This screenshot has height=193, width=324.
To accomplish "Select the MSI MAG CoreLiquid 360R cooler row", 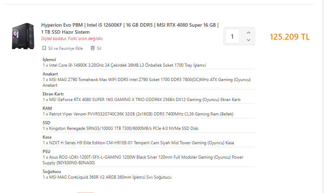I will 107,177.
